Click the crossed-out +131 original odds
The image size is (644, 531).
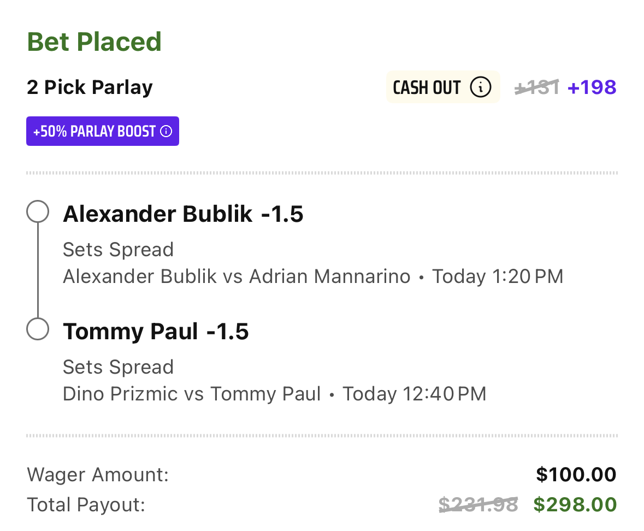pos(537,87)
